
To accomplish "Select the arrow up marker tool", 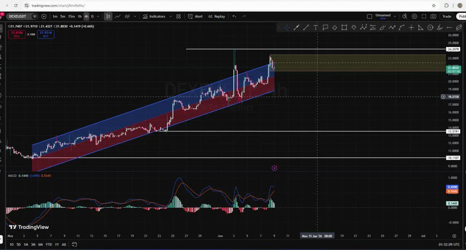I will tap(335, 27).
